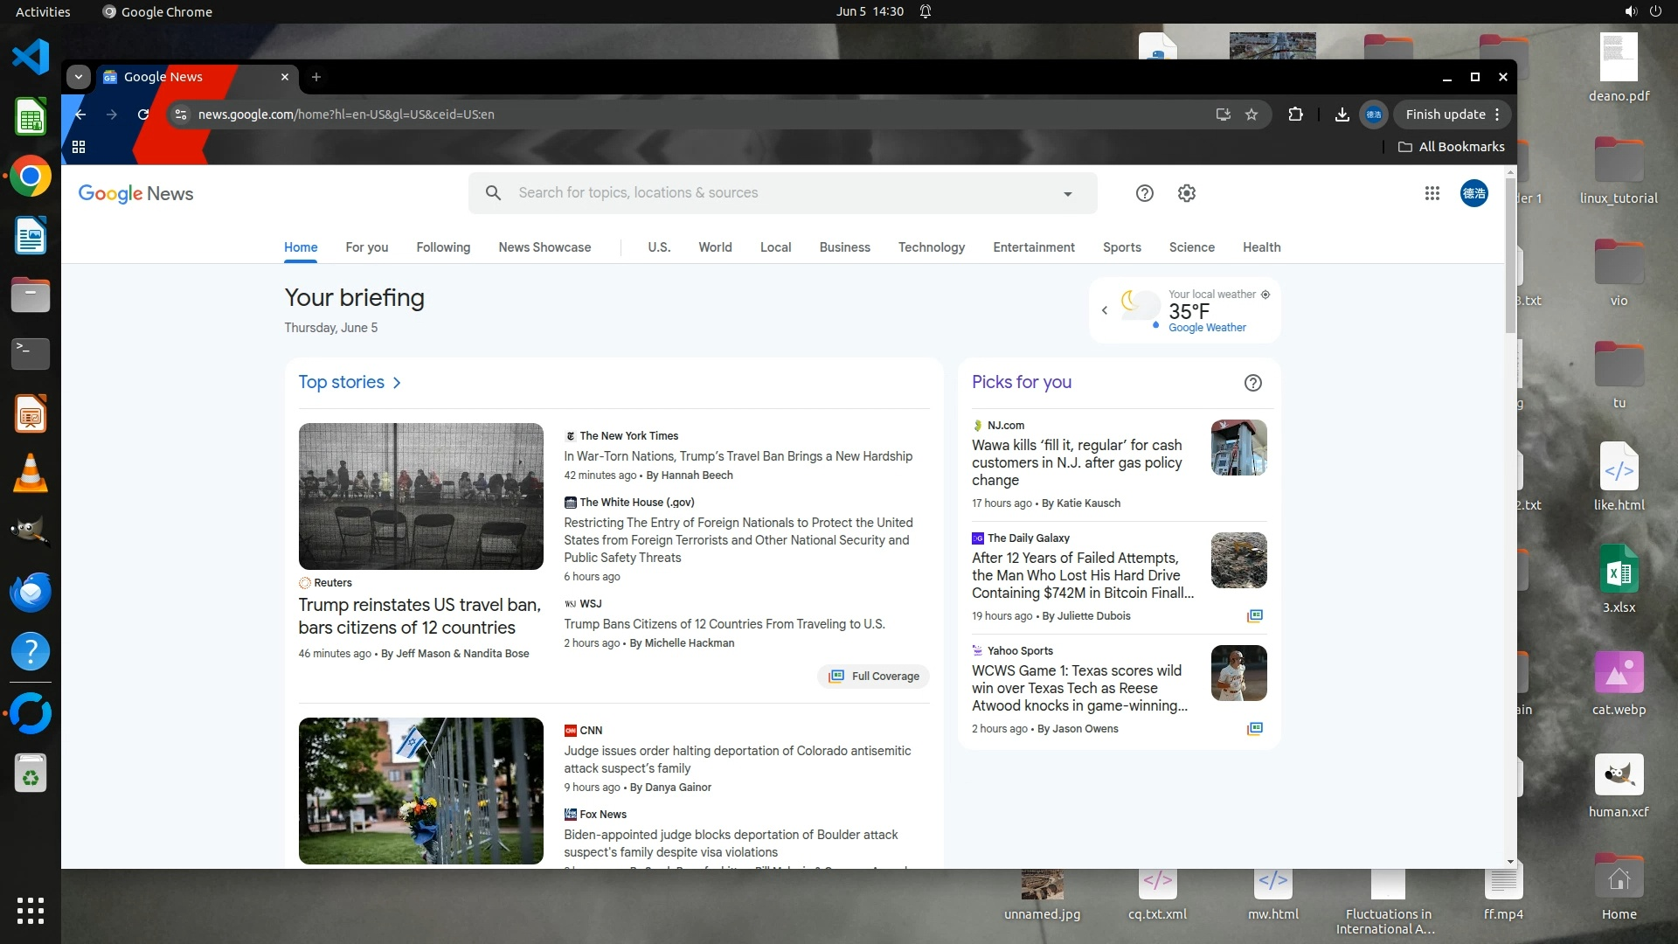Expand advanced search dropdown arrow
The height and width of the screenshot is (944, 1678).
(x=1067, y=194)
